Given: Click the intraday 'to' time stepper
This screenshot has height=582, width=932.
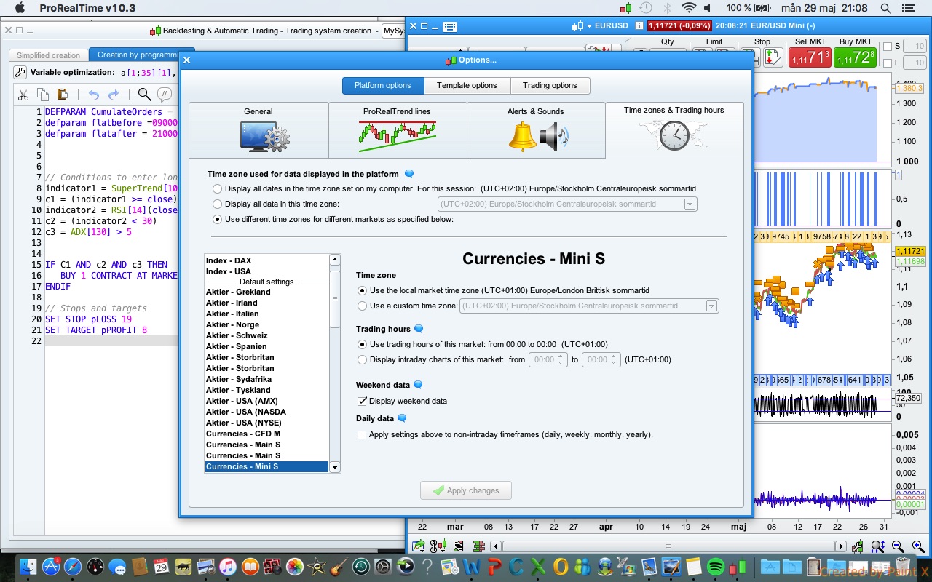Looking at the screenshot, I should click(x=615, y=359).
